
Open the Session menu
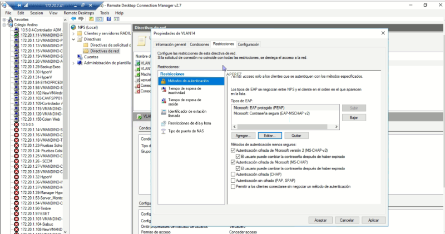pyautogui.click(x=37, y=13)
